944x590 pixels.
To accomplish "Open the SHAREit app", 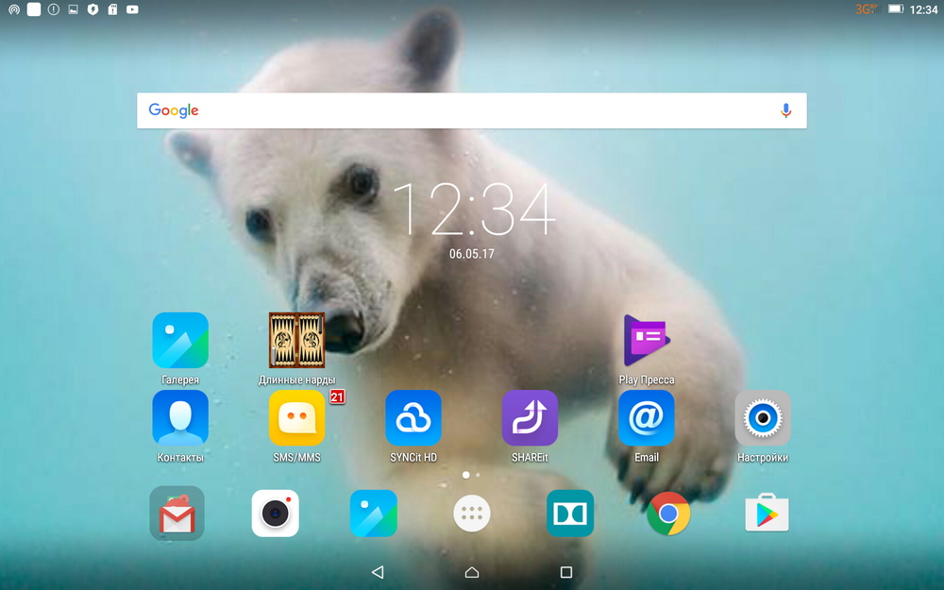I will point(530,418).
